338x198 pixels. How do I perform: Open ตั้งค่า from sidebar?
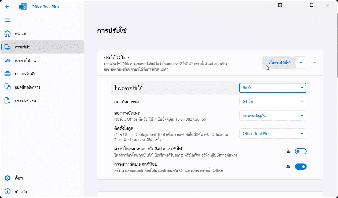click(42, 178)
